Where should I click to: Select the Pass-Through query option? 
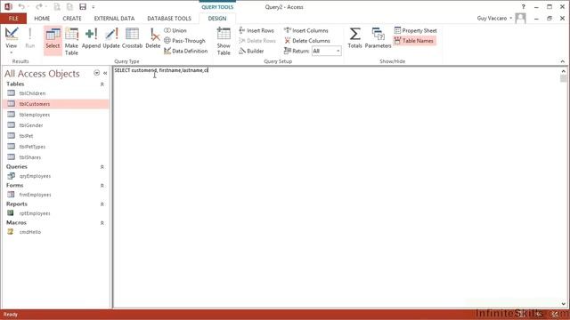(184, 41)
